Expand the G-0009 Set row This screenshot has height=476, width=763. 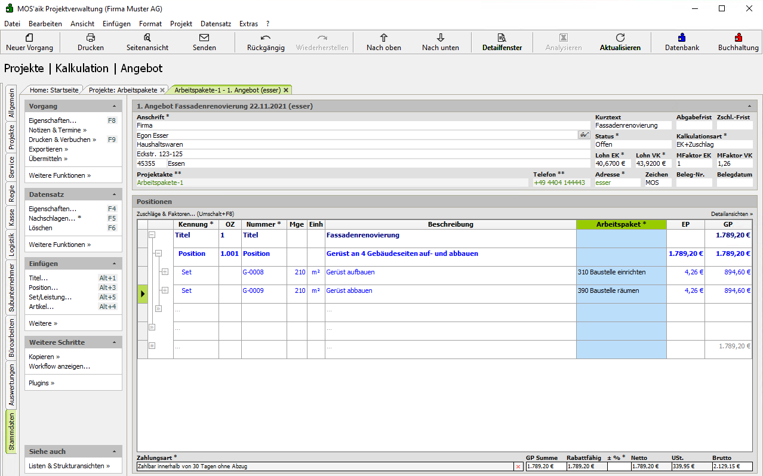click(165, 290)
